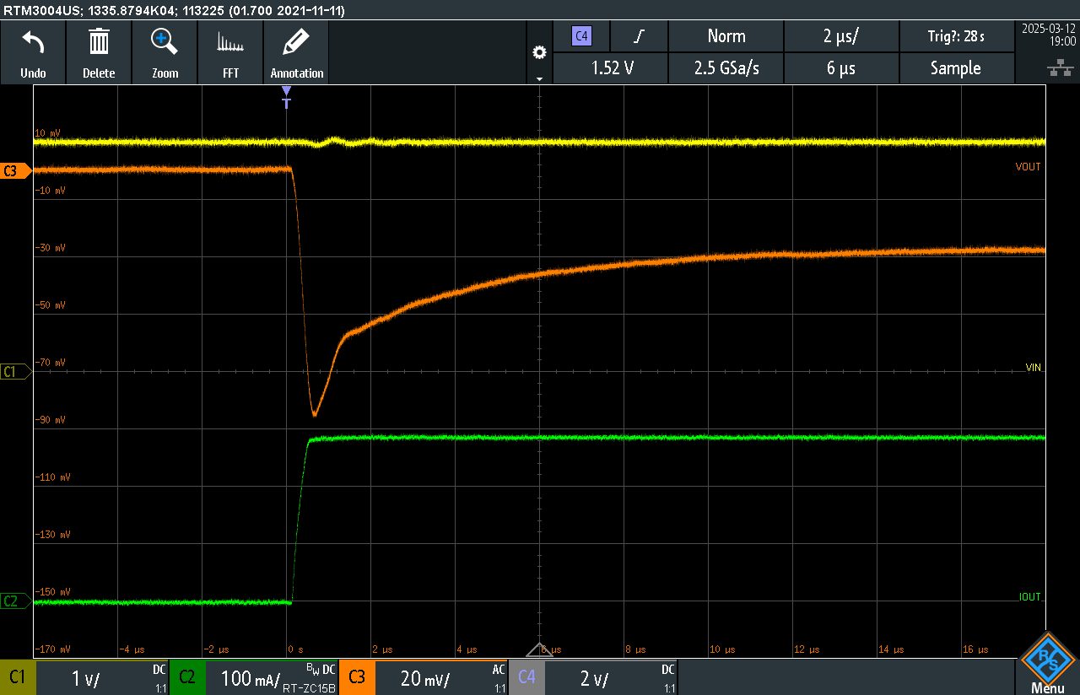Open the Norm trigger mode selector
1080x695 pixels.
(726, 36)
